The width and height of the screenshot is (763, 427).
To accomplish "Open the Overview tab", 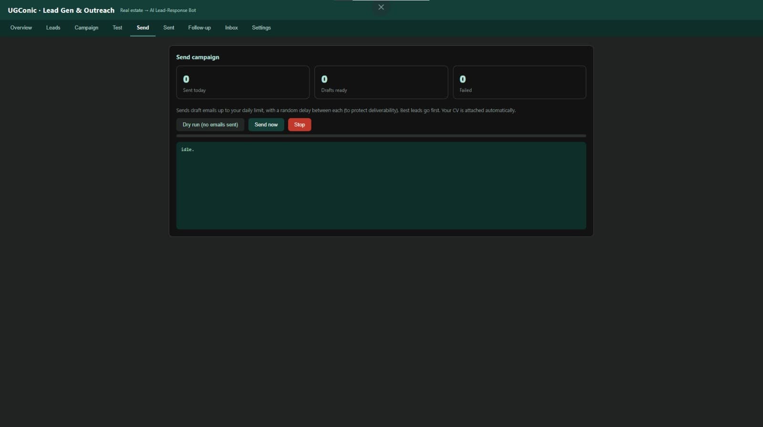I will point(21,28).
